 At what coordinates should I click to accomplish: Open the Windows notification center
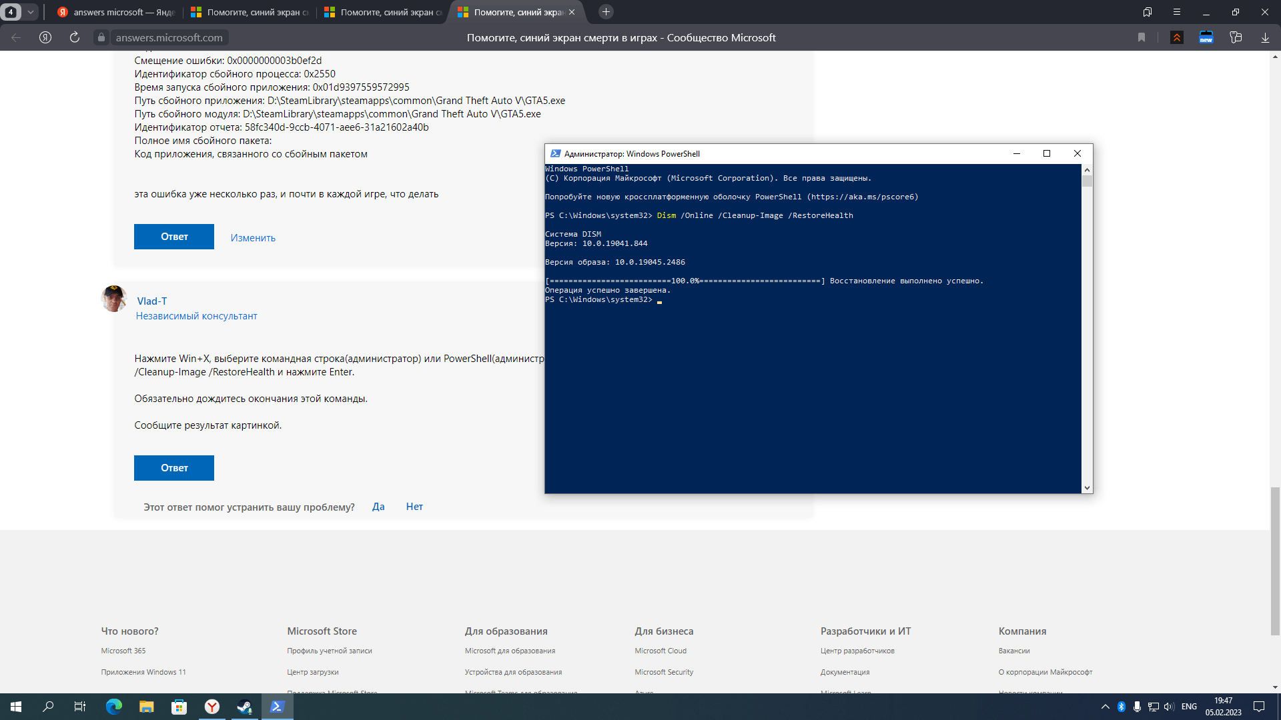(x=1259, y=707)
